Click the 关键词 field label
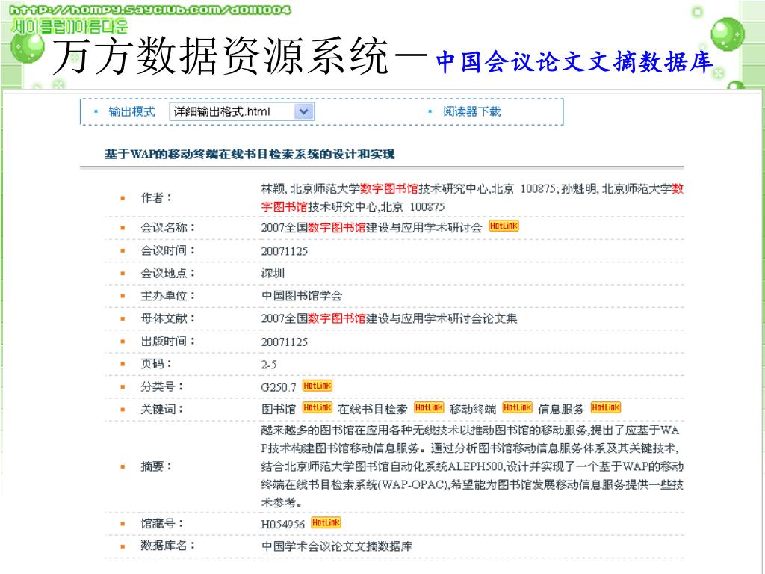 coord(162,410)
